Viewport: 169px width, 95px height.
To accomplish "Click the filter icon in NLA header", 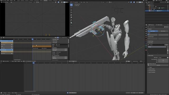I will [60, 37].
